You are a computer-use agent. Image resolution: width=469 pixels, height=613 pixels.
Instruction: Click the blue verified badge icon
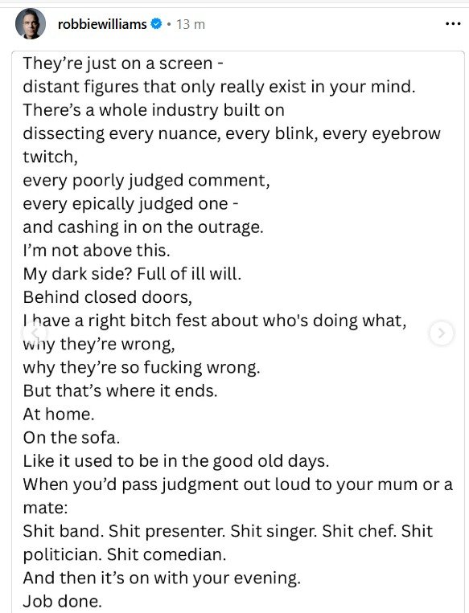click(x=157, y=24)
